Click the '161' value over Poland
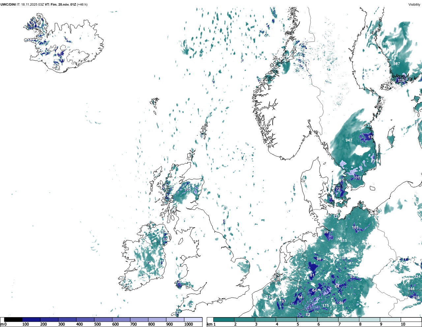Viewport: 422px width, 327px height. (355, 227)
